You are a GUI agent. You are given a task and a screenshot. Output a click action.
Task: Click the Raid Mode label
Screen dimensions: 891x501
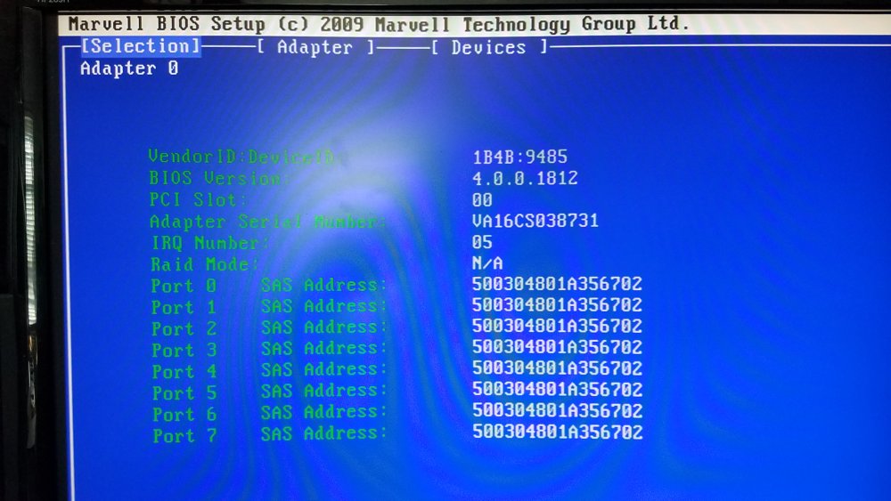[205, 263]
